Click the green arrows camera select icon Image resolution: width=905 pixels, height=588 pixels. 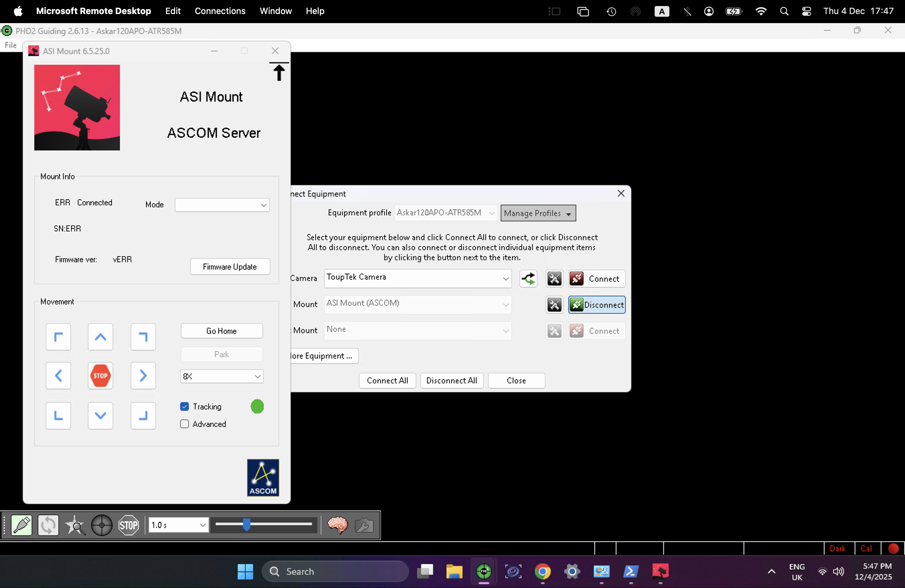coord(528,279)
